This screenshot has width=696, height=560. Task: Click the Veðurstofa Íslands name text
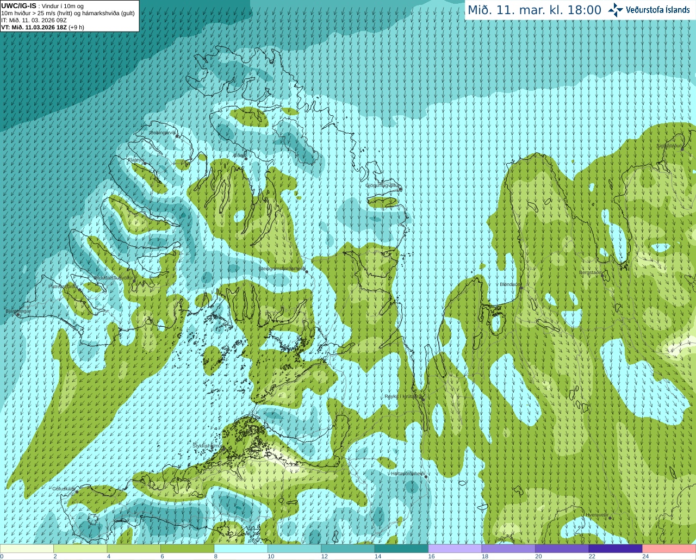pos(658,10)
